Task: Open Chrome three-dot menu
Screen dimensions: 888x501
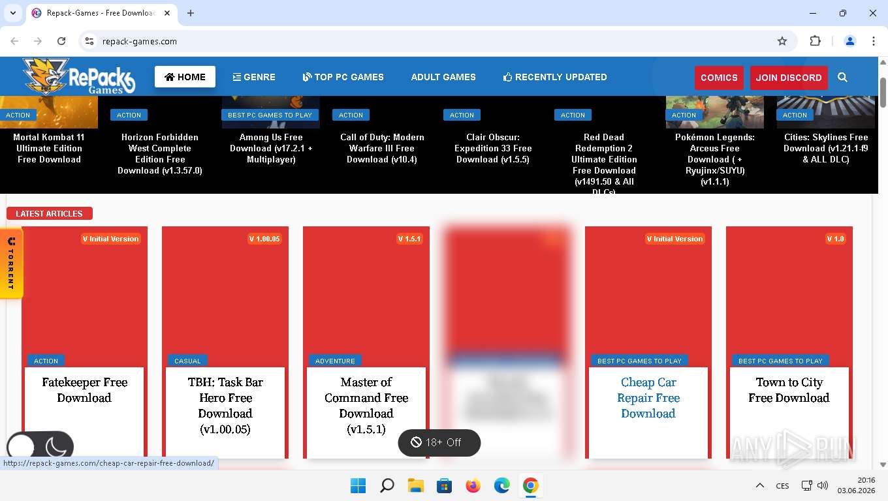Action: (x=874, y=41)
